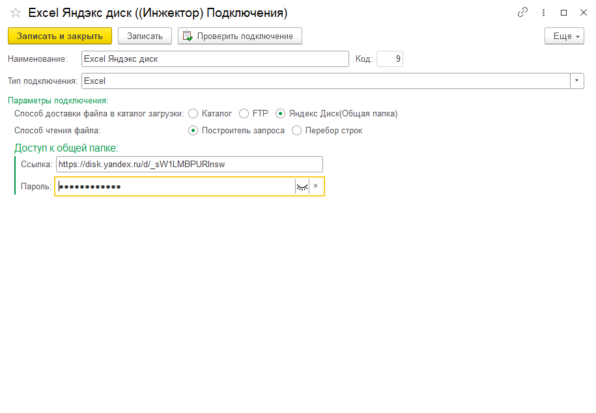The height and width of the screenshot is (413, 596).
Task: Click Проверить подключение button
Action: click(x=240, y=36)
